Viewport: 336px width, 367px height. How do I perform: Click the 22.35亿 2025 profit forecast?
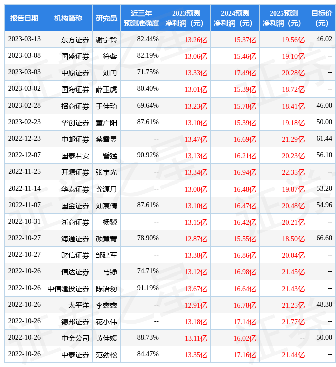pos(293,172)
